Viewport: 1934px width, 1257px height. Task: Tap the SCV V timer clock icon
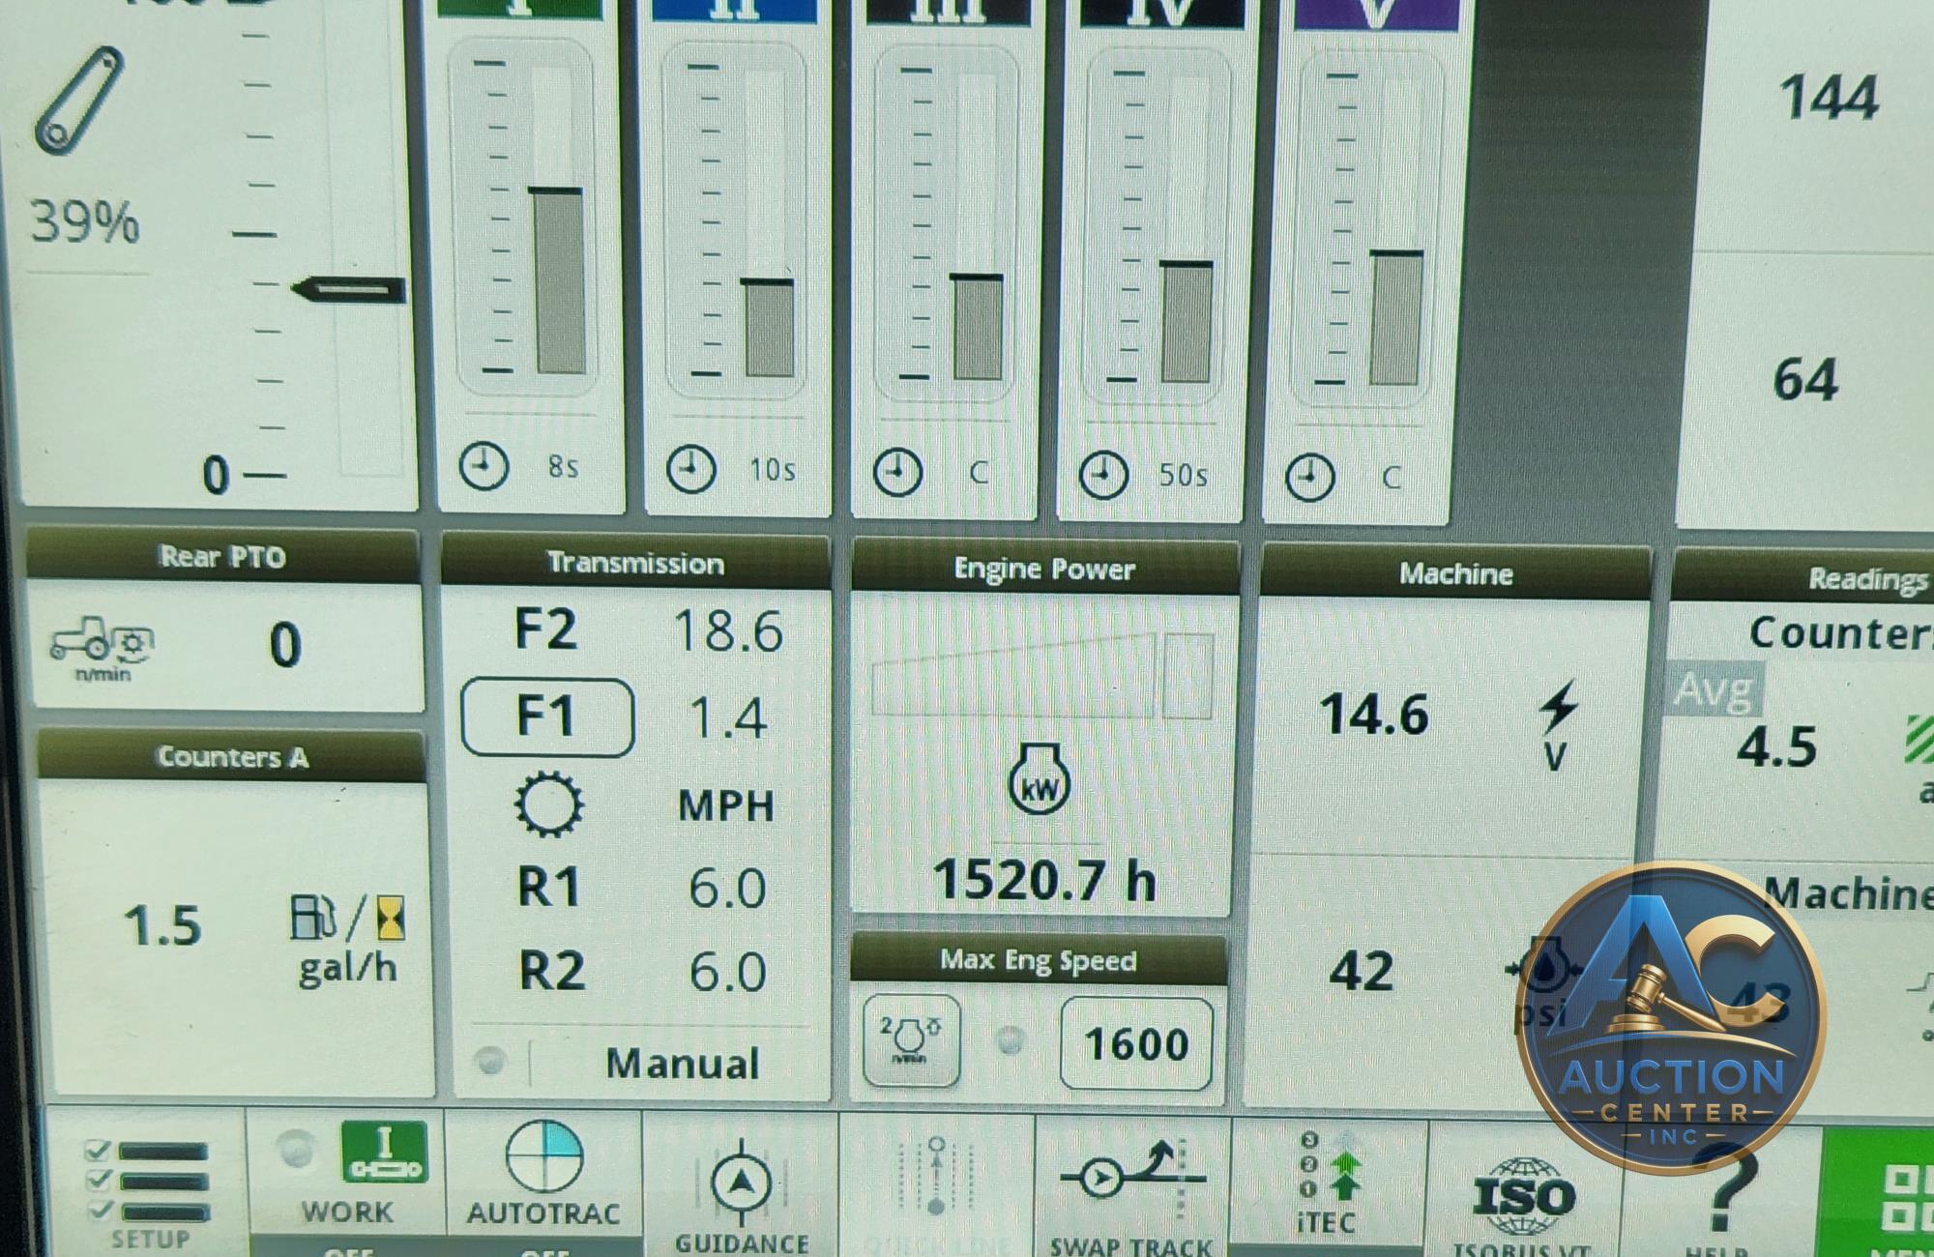pyautogui.click(x=1310, y=477)
